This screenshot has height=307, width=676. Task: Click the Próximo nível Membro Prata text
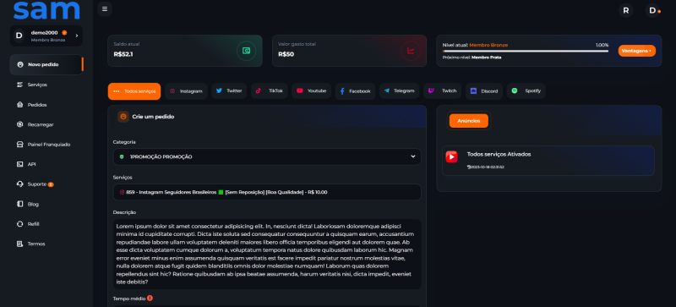(x=472, y=57)
